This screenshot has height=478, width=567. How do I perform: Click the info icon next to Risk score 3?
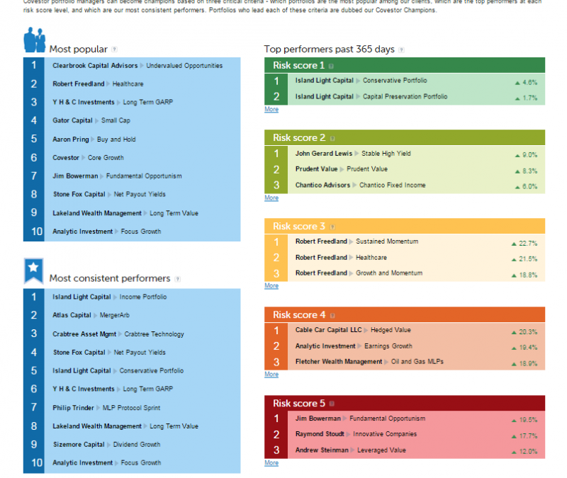point(330,227)
